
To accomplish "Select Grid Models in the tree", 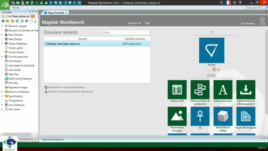I will pyautogui.click(x=15, y=61).
